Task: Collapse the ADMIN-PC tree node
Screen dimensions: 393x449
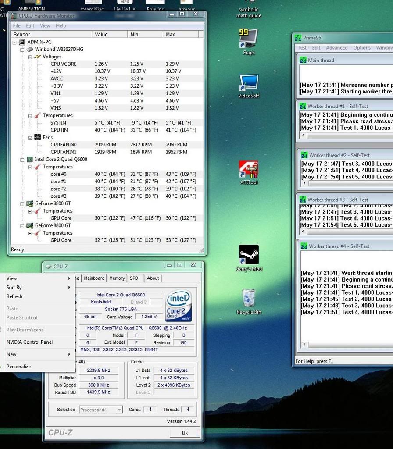Action: coord(14,43)
